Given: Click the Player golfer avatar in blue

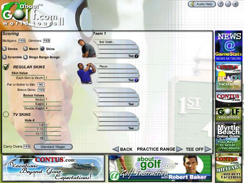Looking at the screenshot, I should tap(85, 73).
